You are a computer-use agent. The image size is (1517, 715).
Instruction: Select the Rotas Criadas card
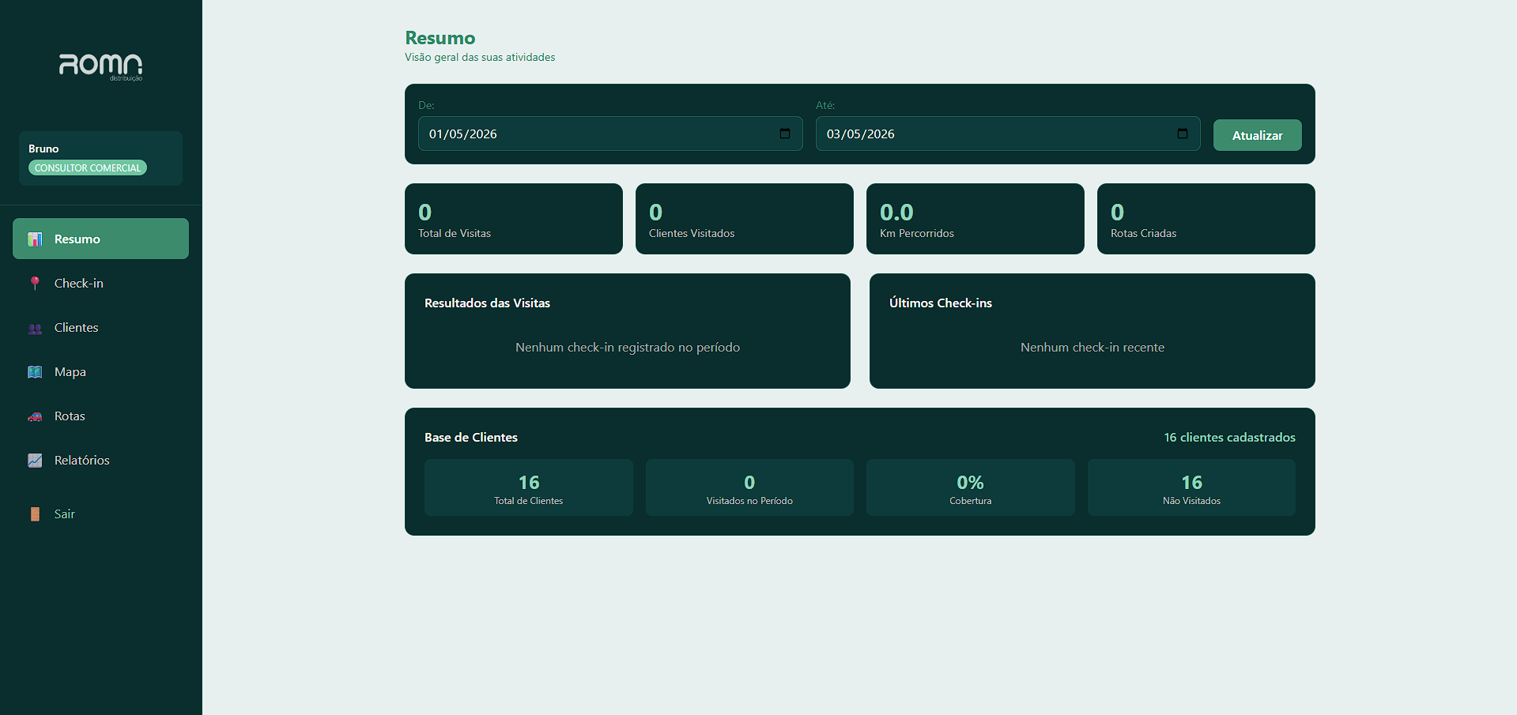(x=1206, y=219)
